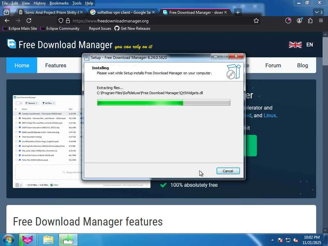Screen dimensions: 328x246
Task: Open the tab overview icon left of tabs
Action: coord(6,12)
